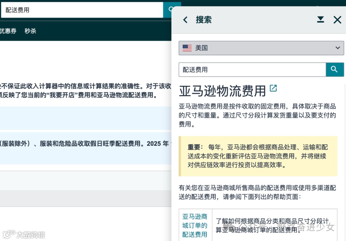Open the 秒杀 menu item
This screenshot has width=346, height=241.
point(30,31)
